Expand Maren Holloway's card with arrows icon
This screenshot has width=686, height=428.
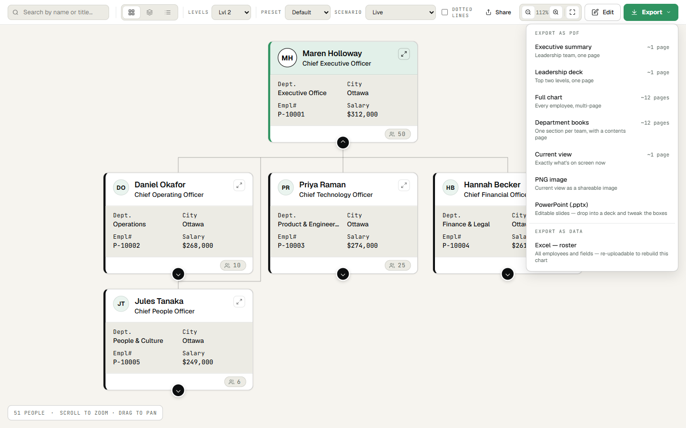[x=404, y=54]
